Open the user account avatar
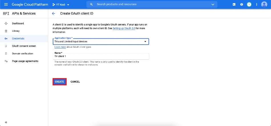Screen dimensions: 271x126 tap(264, 4)
